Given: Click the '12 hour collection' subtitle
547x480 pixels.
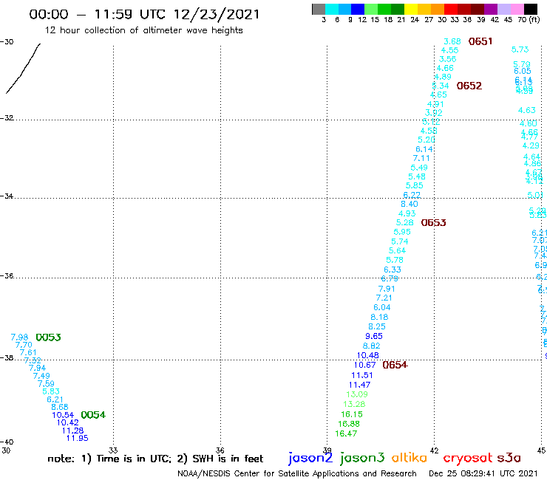Looking at the screenshot, I should [x=143, y=30].
